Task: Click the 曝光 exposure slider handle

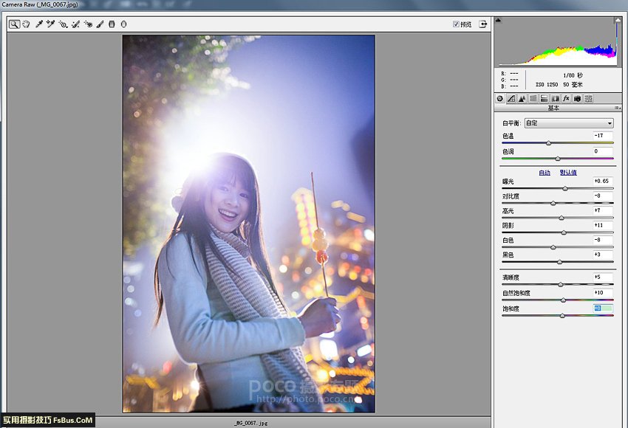Action: point(565,189)
